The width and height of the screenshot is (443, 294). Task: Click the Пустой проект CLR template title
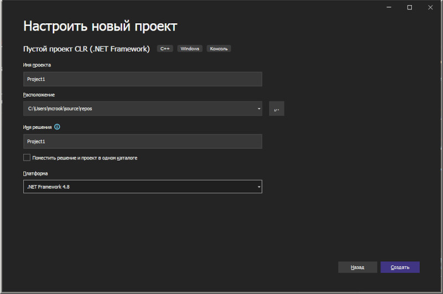(86, 49)
